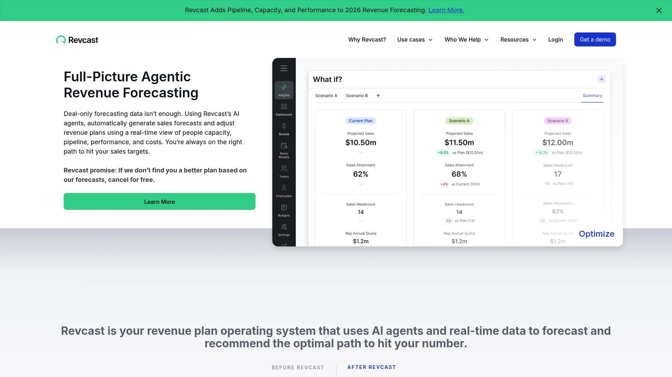Click the Revcast logo
The width and height of the screenshot is (672, 377).
pyautogui.click(x=77, y=40)
